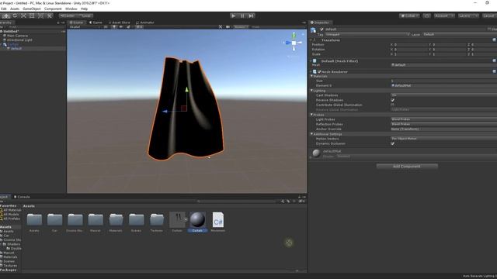This screenshot has height=279, width=497.
Task: Open the Light Probes dropdown
Action: pos(443,119)
